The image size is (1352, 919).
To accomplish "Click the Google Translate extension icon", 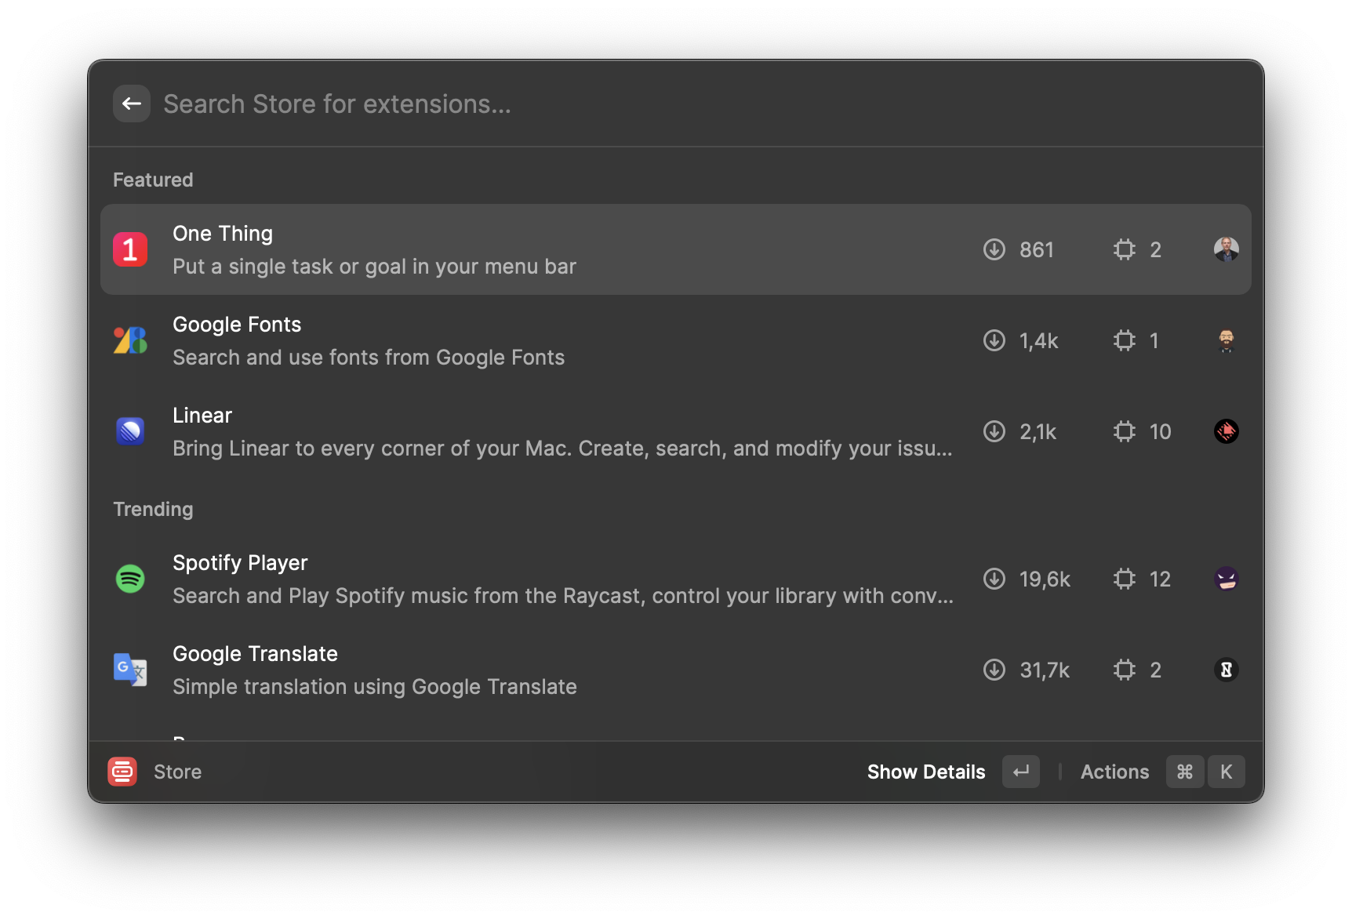I will tap(130, 670).
